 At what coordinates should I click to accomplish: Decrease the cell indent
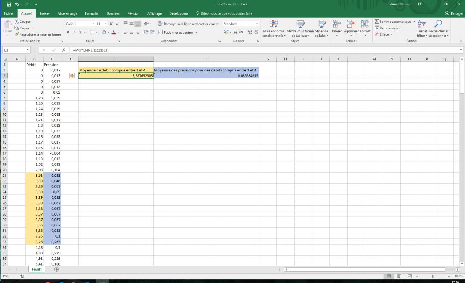[146, 32]
